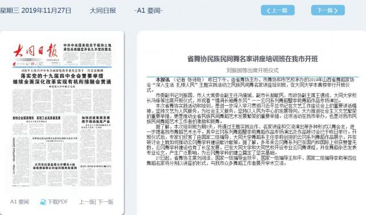Click the 大同日报 name in header bar
Image resolution: width=366 pixels, height=215 pixels.
point(103,10)
